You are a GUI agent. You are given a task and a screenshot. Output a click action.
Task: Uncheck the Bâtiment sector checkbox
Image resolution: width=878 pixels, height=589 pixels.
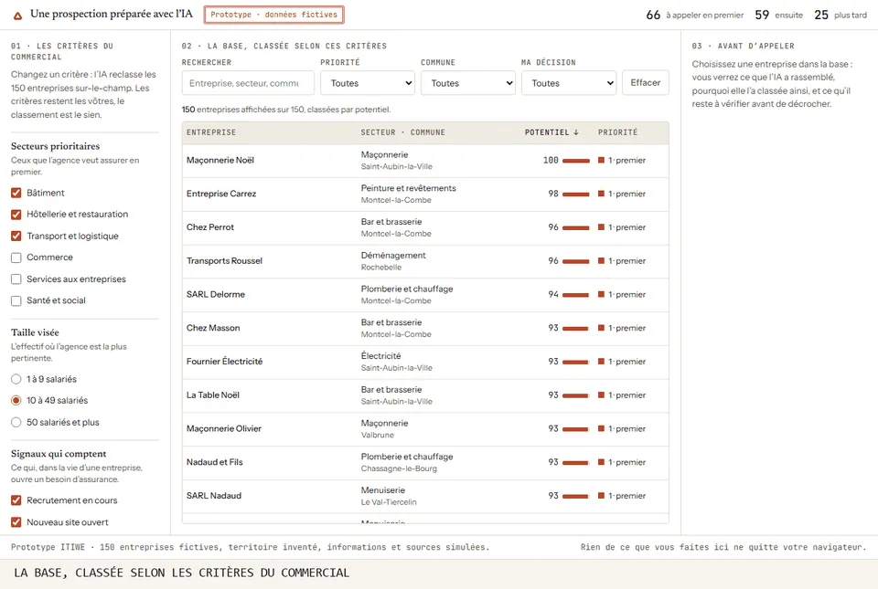click(16, 193)
